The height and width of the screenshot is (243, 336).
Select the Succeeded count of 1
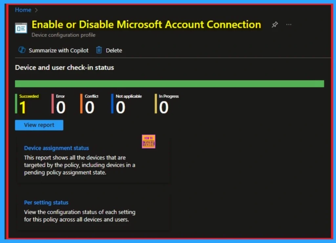point(23,107)
